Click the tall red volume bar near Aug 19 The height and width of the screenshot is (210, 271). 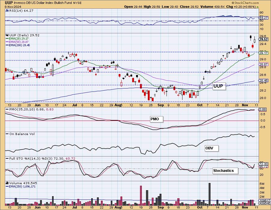(x=141, y=196)
